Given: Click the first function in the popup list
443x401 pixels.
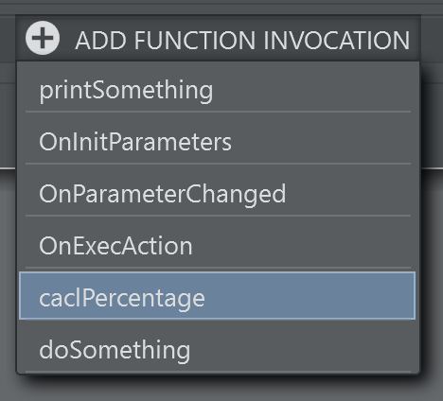Looking at the screenshot, I should (x=218, y=90).
